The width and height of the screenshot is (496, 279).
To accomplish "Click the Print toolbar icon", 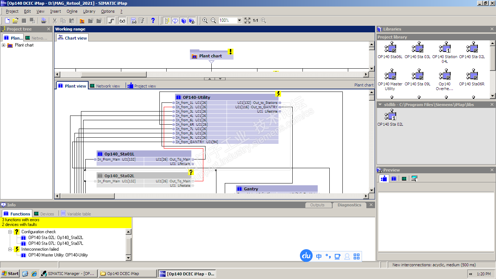I will [44, 21].
